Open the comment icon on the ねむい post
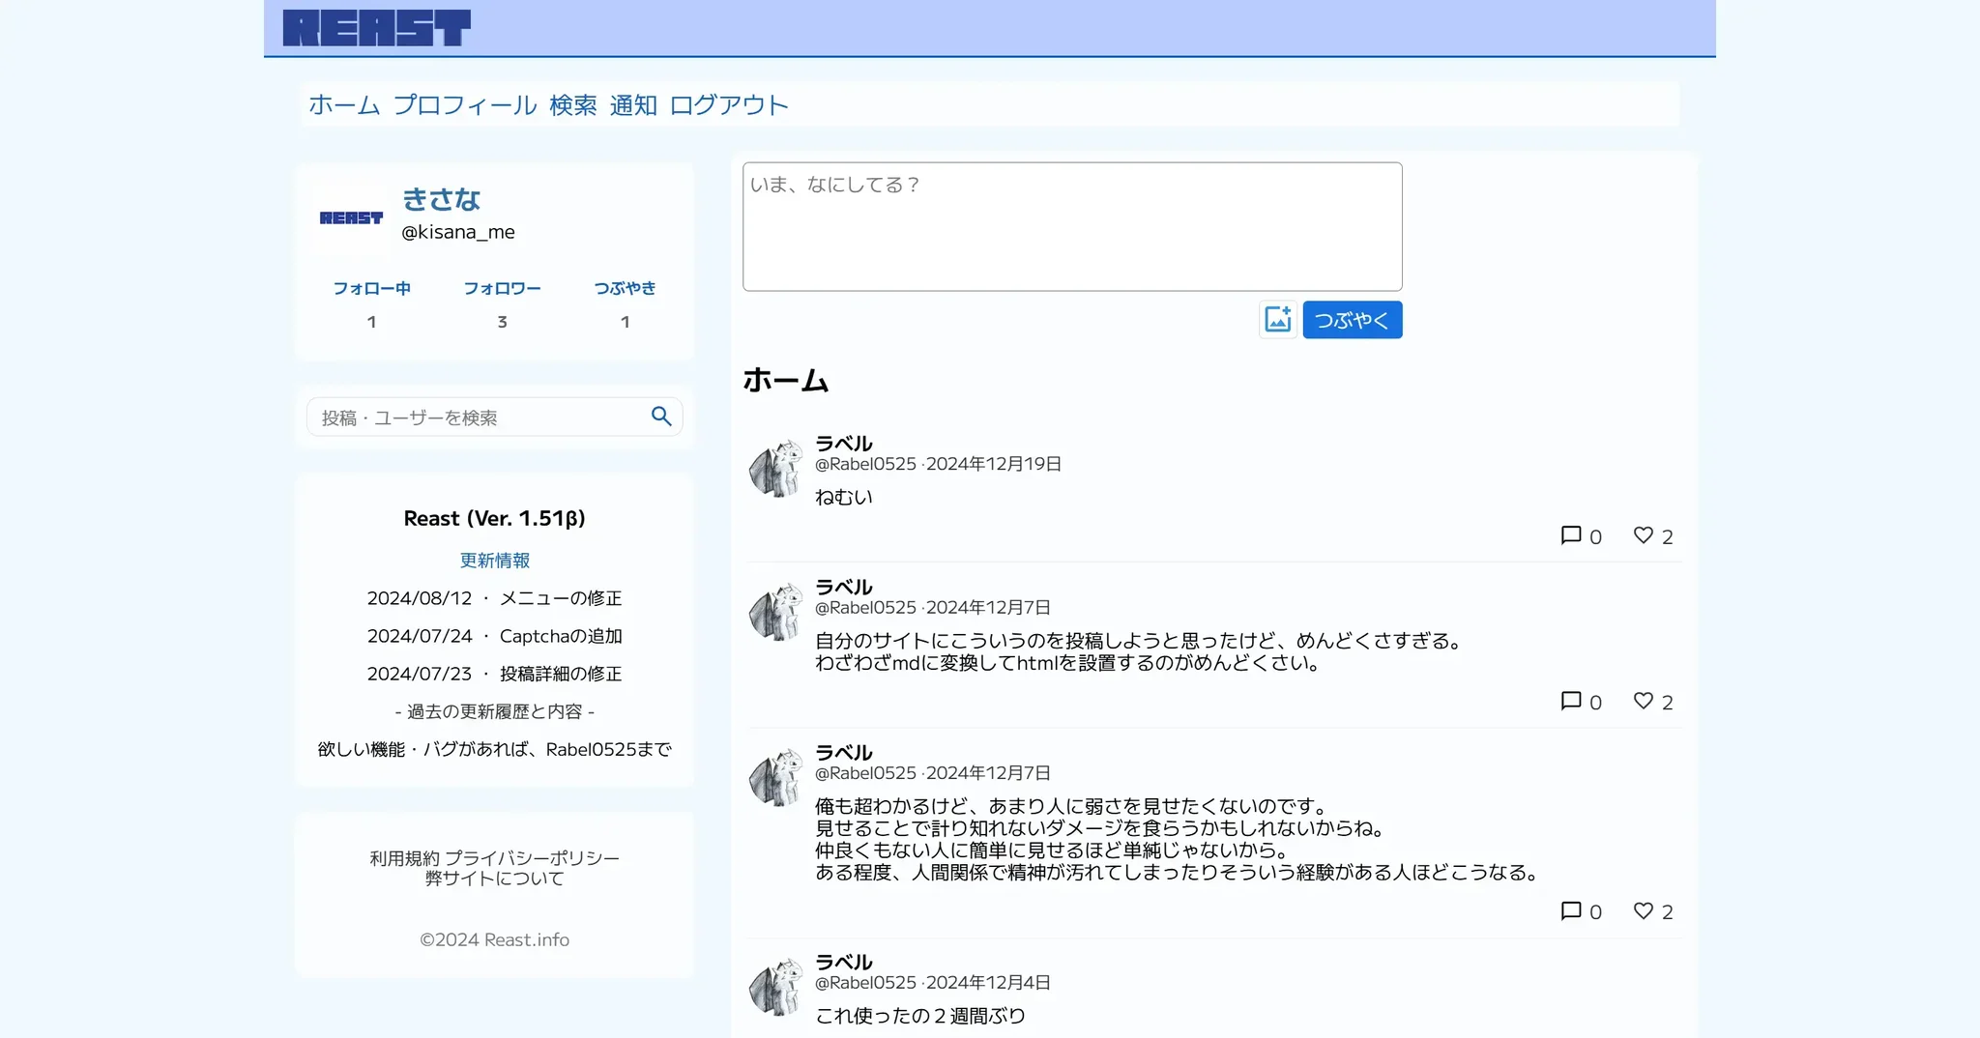The image size is (1980, 1038). click(1571, 535)
